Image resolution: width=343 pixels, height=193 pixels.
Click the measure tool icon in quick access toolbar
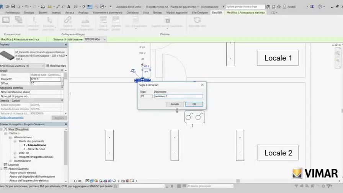pos(50,7)
